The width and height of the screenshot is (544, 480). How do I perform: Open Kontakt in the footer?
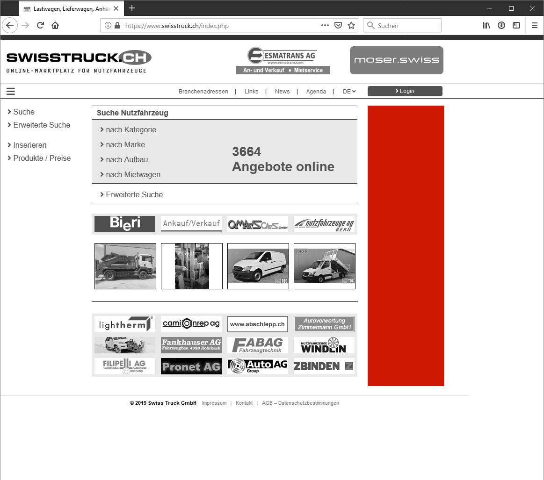pos(244,403)
